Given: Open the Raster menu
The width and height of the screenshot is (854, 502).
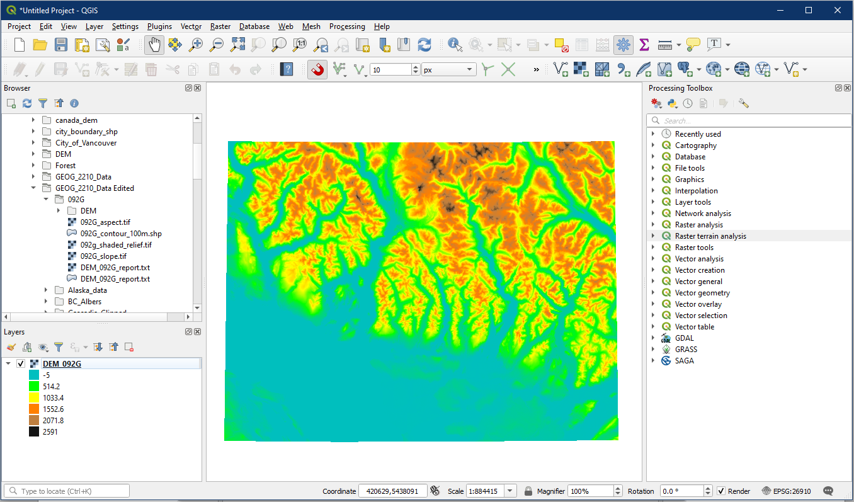Looking at the screenshot, I should (220, 26).
